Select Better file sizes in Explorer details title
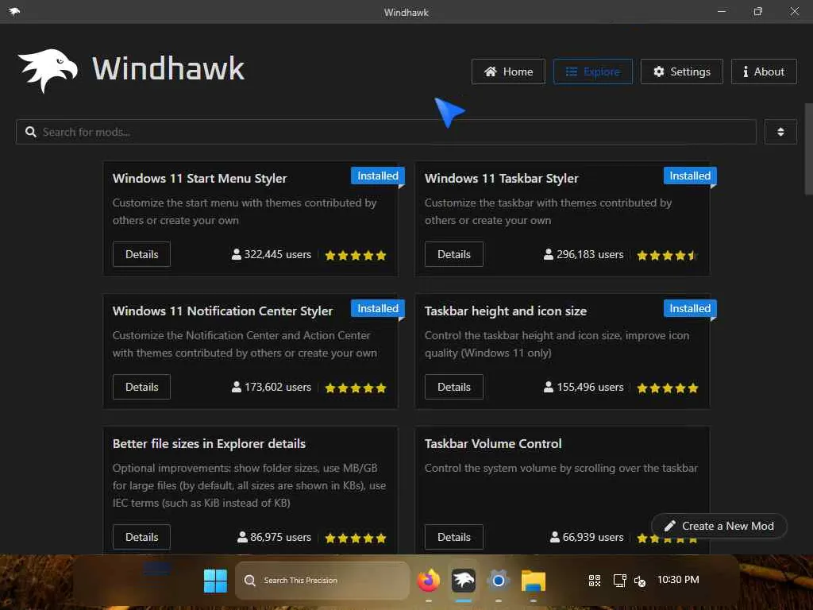Screen dimensions: 813x610 209,444
